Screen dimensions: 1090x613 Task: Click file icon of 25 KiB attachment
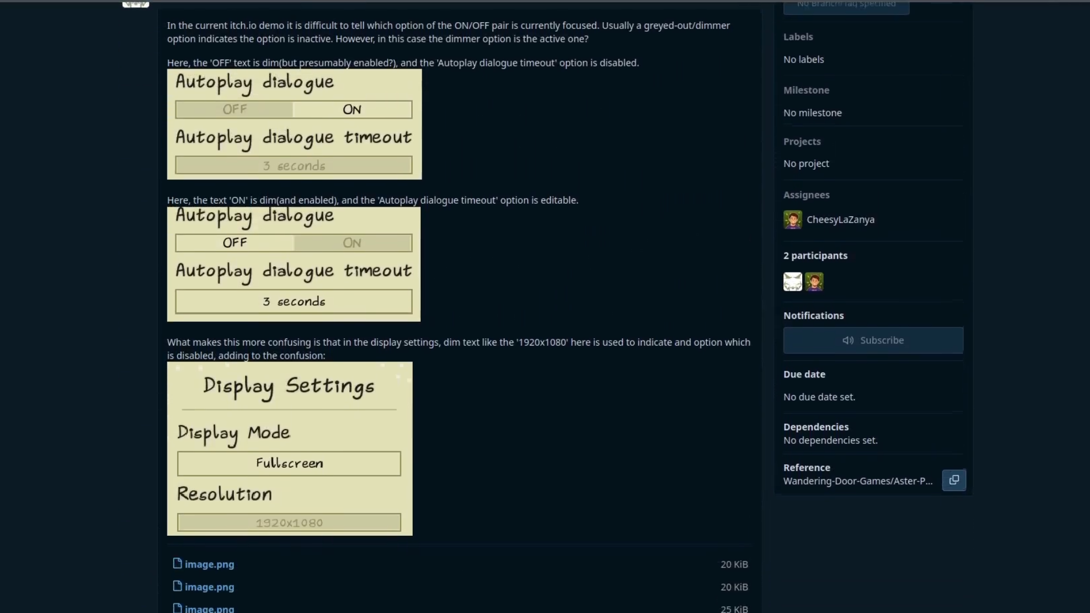coord(177,608)
